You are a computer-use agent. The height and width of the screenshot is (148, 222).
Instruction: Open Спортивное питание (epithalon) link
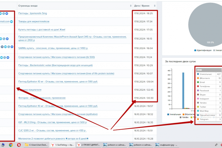(x=58, y=114)
